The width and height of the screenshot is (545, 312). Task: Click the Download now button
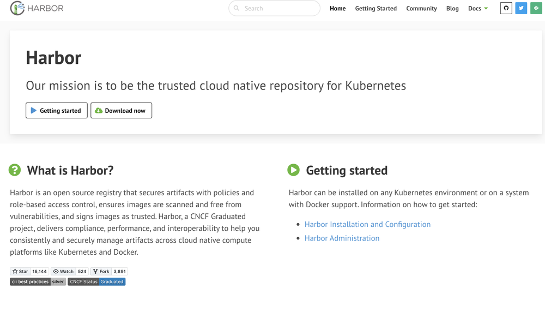pyautogui.click(x=122, y=110)
